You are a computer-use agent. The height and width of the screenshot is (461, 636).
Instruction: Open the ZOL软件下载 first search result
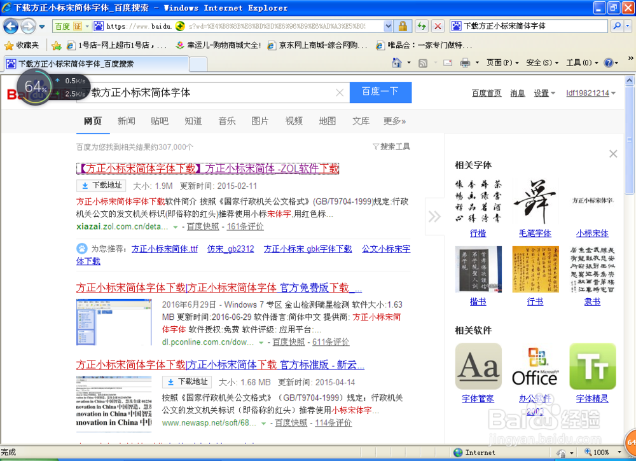point(208,169)
